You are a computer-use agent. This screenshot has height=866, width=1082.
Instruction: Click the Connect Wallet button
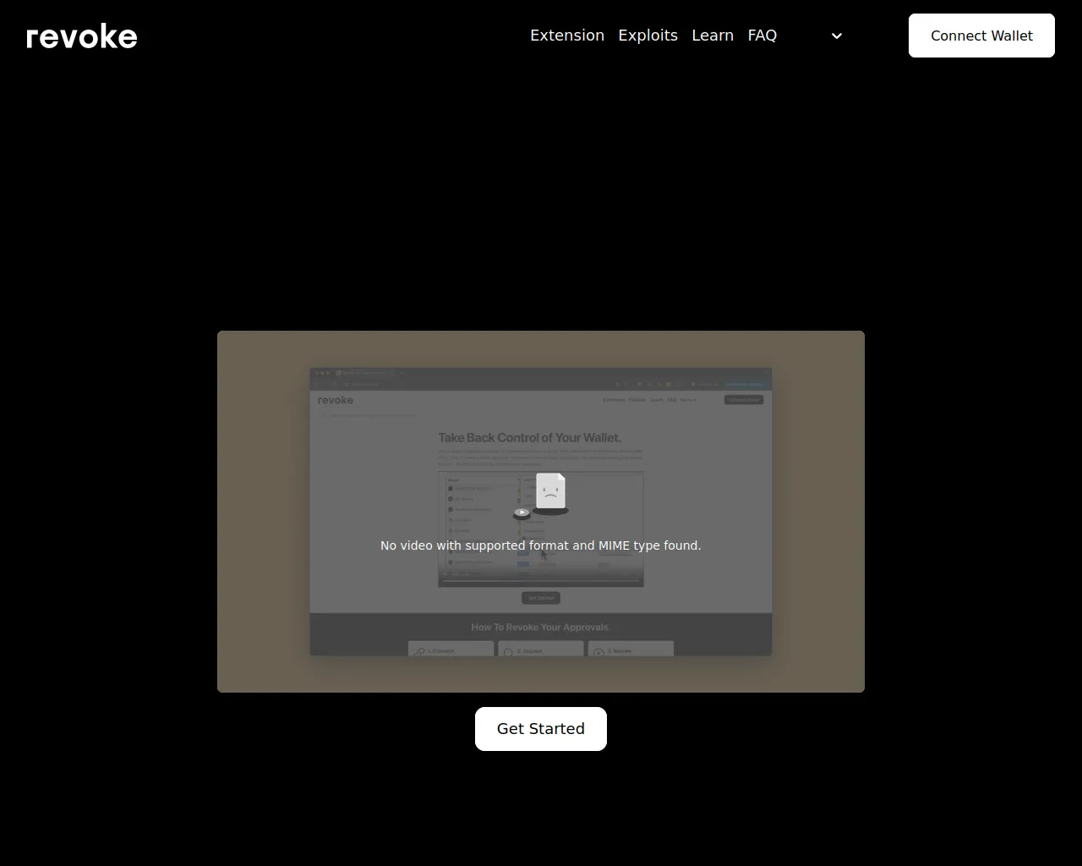(981, 36)
